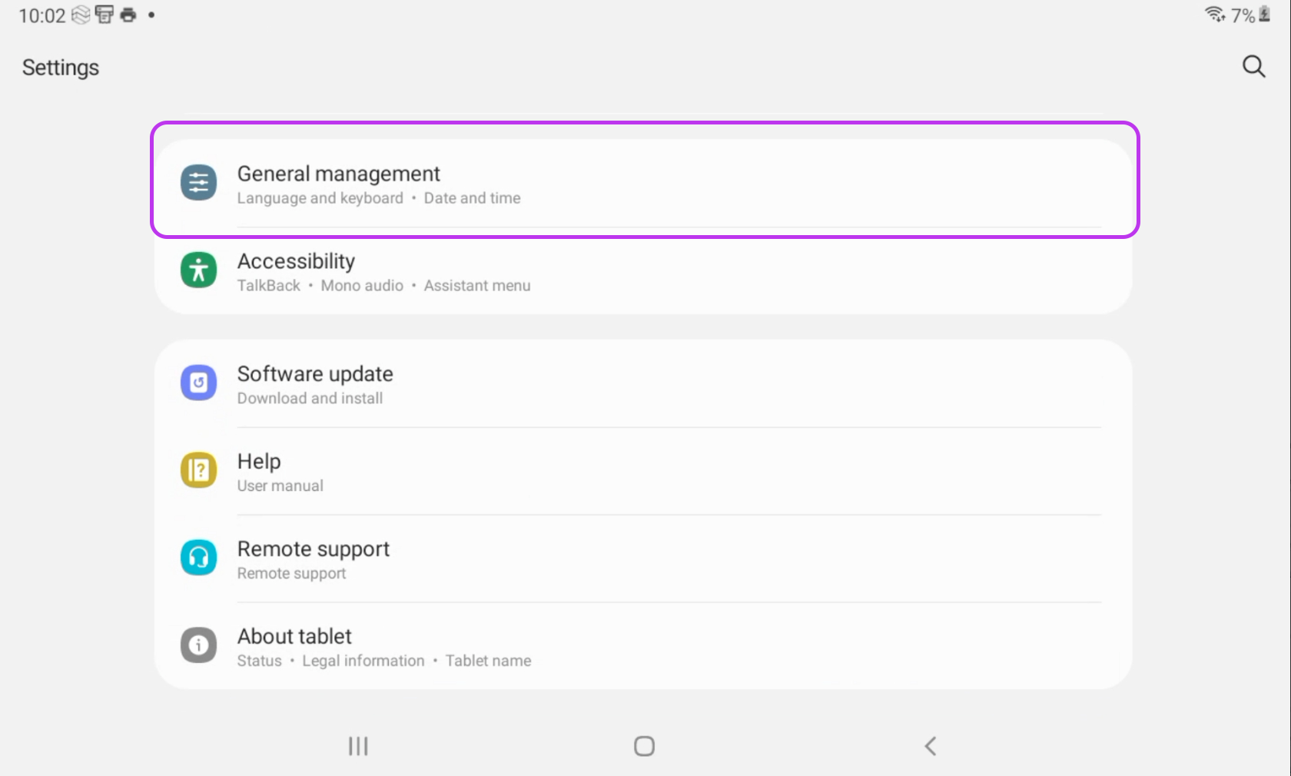Image resolution: width=1291 pixels, height=776 pixels.
Task: Tap the green Accessibility person icon
Action: pos(198,270)
